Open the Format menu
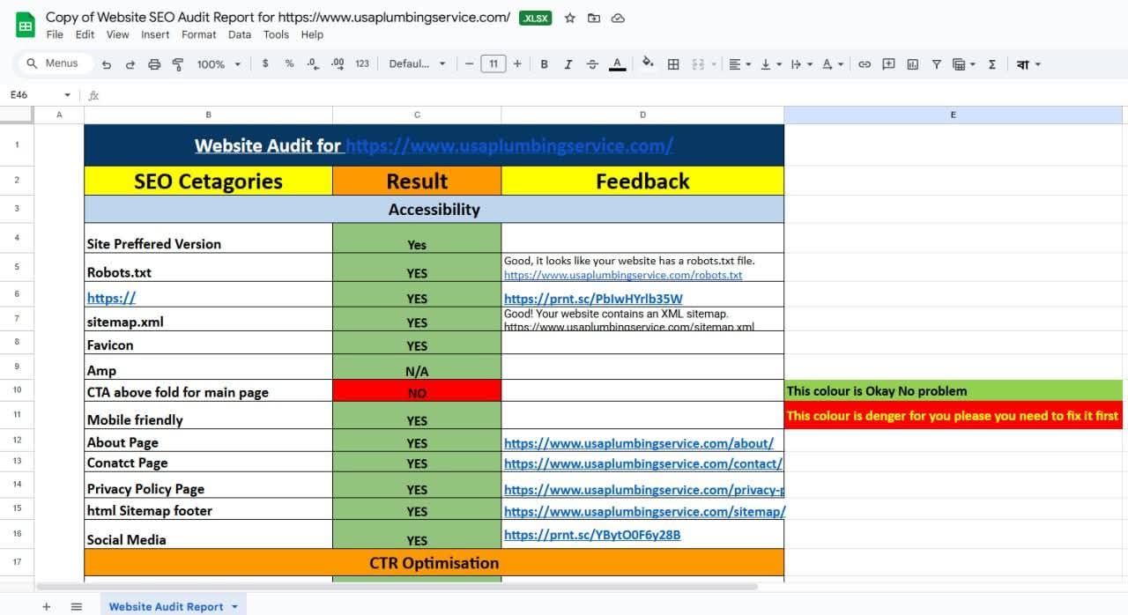The width and height of the screenshot is (1128, 615). pos(198,34)
